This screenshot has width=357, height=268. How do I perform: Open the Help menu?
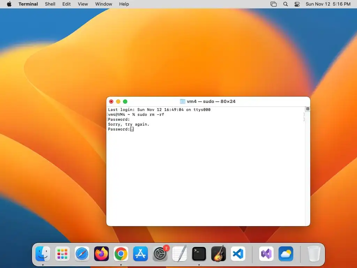point(124,4)
